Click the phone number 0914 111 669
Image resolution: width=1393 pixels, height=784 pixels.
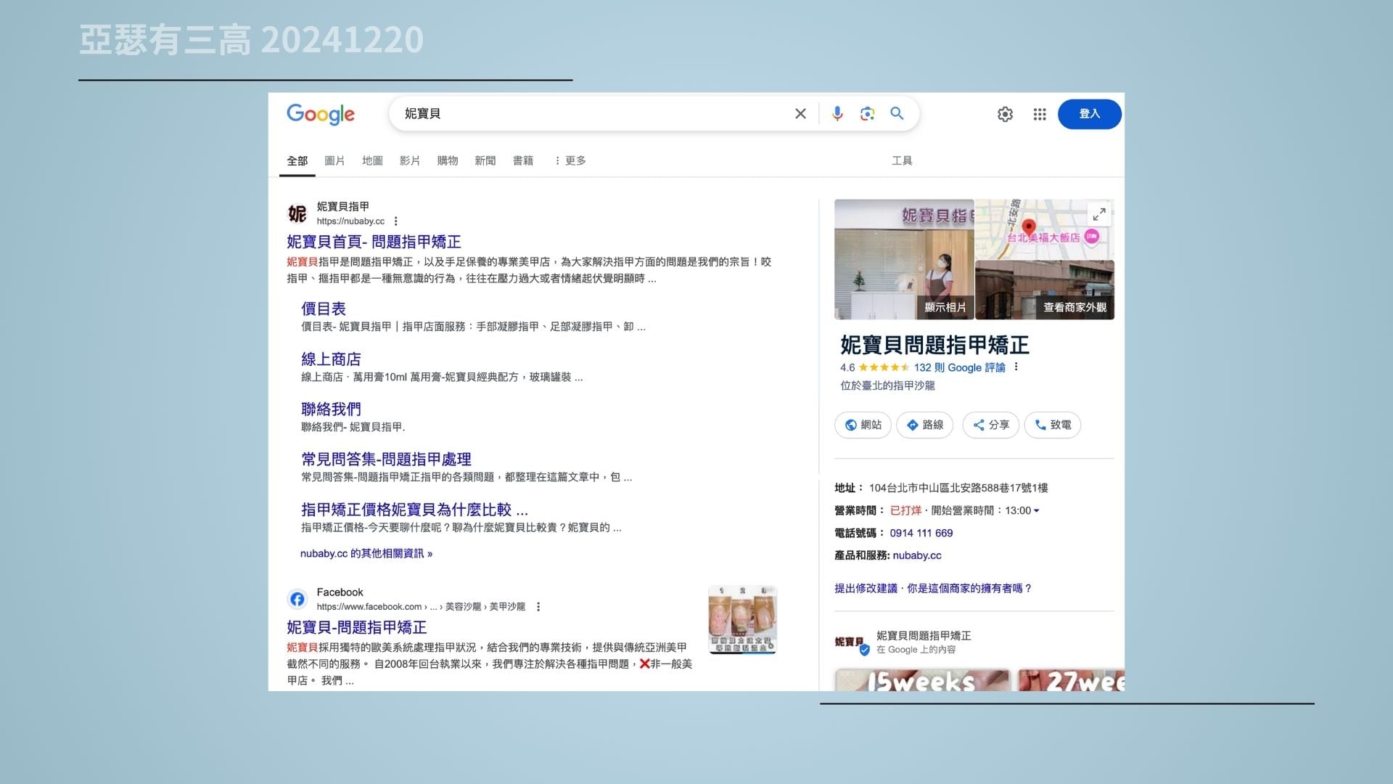pyautogui.click(x=921, y=534)
